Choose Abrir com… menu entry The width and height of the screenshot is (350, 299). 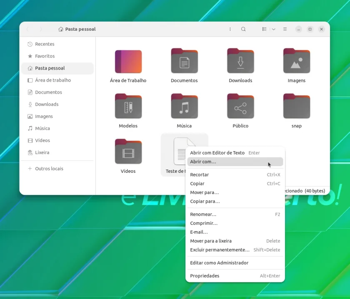235,162
